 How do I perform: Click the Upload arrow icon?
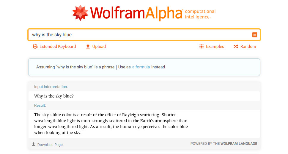tap(88, 46)
